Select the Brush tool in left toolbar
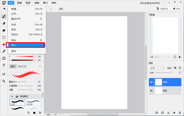 [x=4, y=17]
